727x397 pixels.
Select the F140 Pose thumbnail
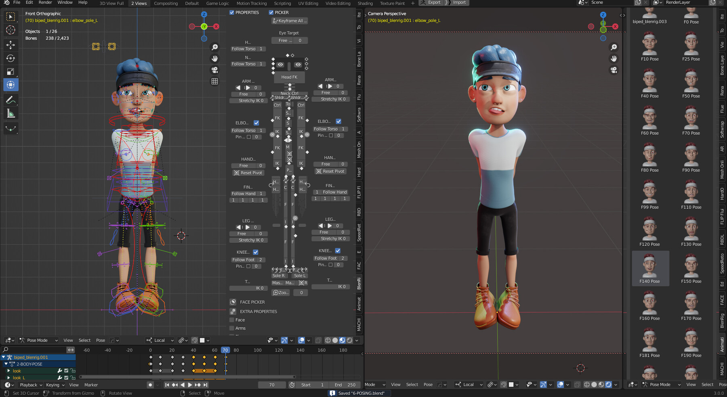650,268
